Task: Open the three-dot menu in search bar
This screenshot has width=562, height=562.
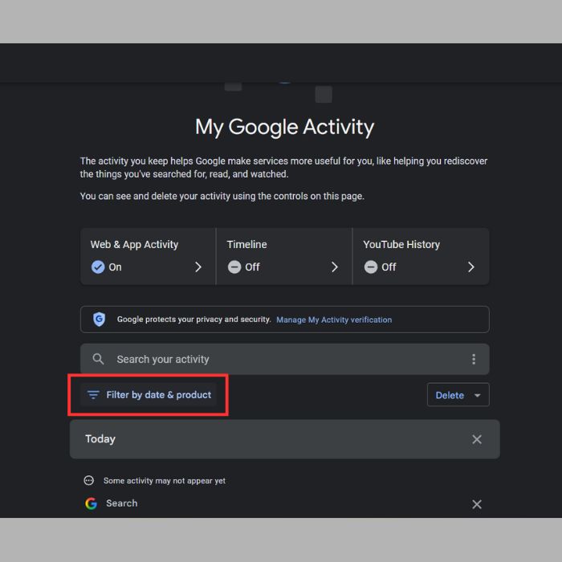Action: pyautogui.click(x=474, y=359)
